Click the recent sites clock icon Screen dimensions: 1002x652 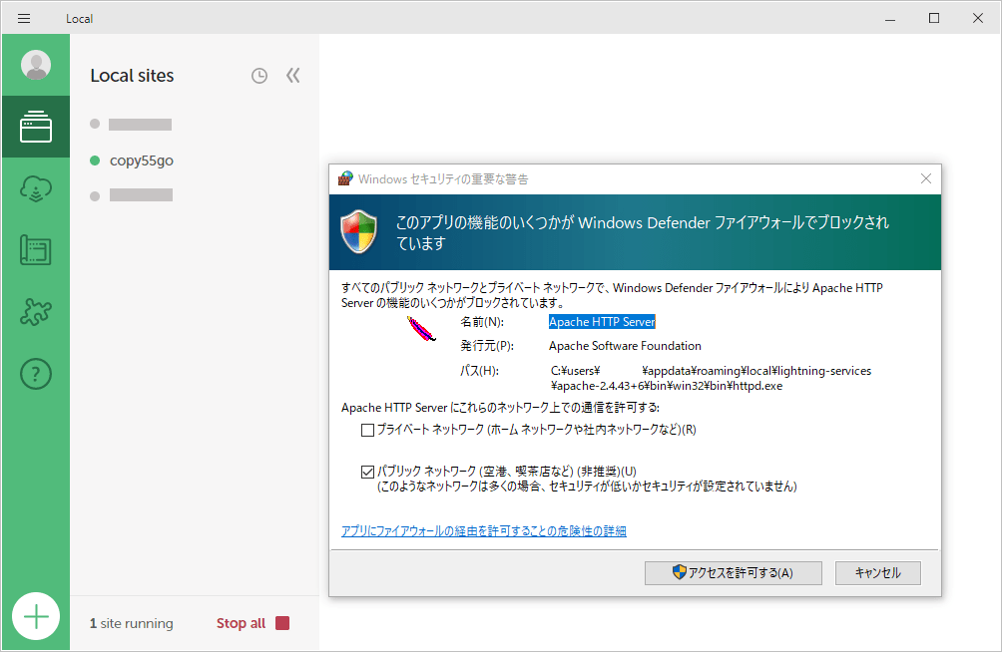point(259,76)
